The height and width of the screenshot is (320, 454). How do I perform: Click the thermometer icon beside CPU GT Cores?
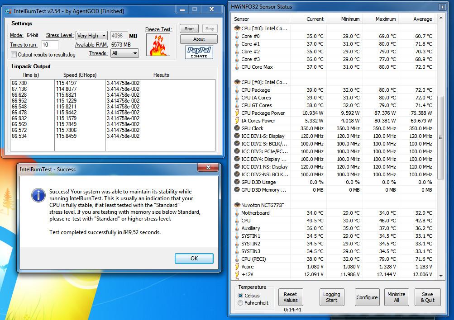237,105
